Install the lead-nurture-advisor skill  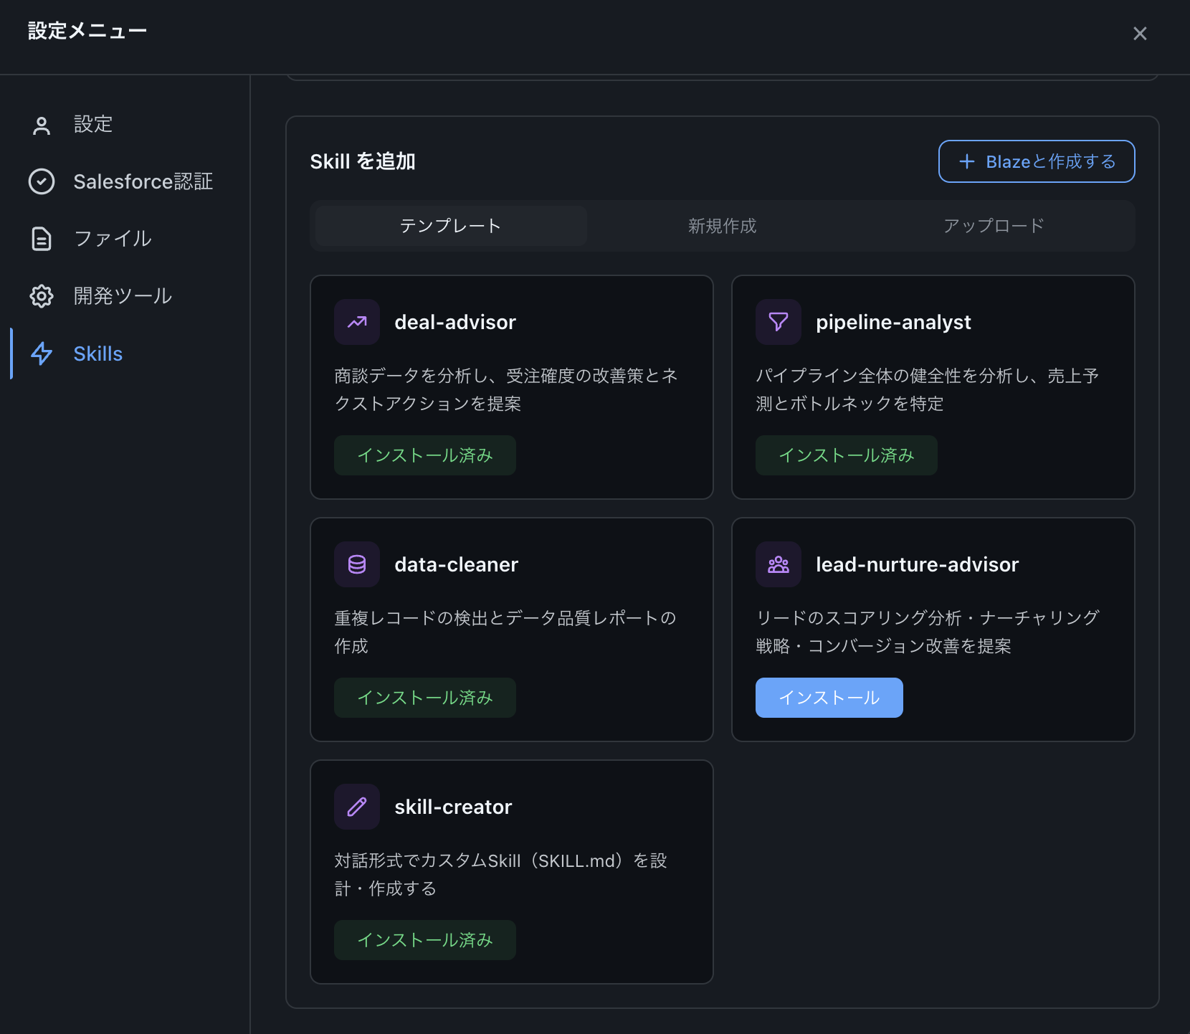click(x=829, y=698)
